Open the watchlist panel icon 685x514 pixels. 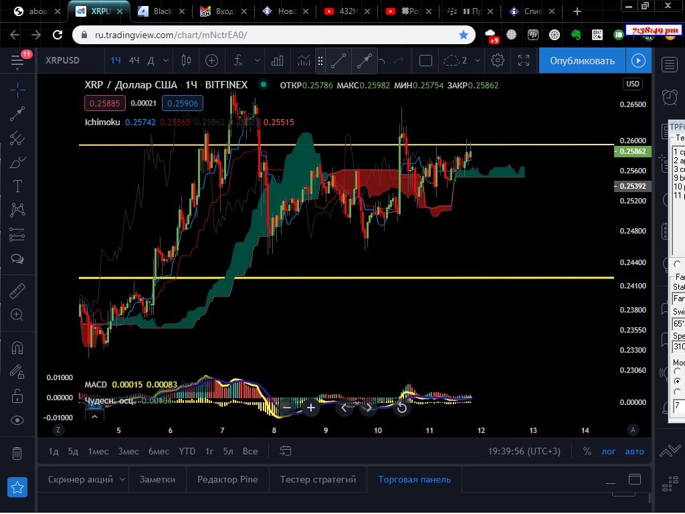click(669, 65)
